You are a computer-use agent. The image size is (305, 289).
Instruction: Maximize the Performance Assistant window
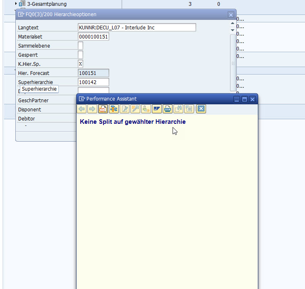pyautogui.click(x=244, y=99)
